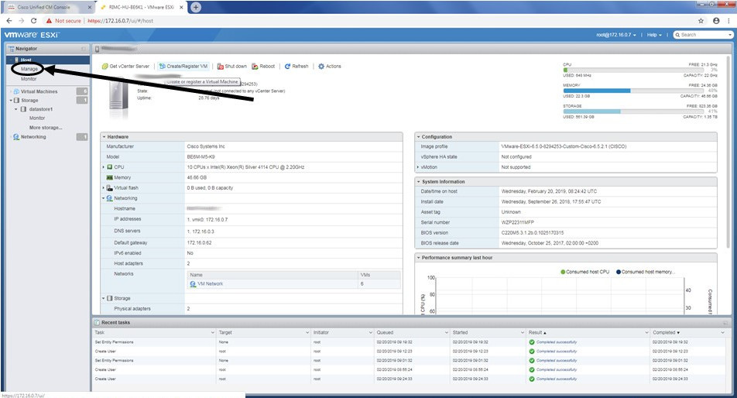Open the Task column dropdown arrow
Screen dimensions: 737x398
[x=212, y=333]
